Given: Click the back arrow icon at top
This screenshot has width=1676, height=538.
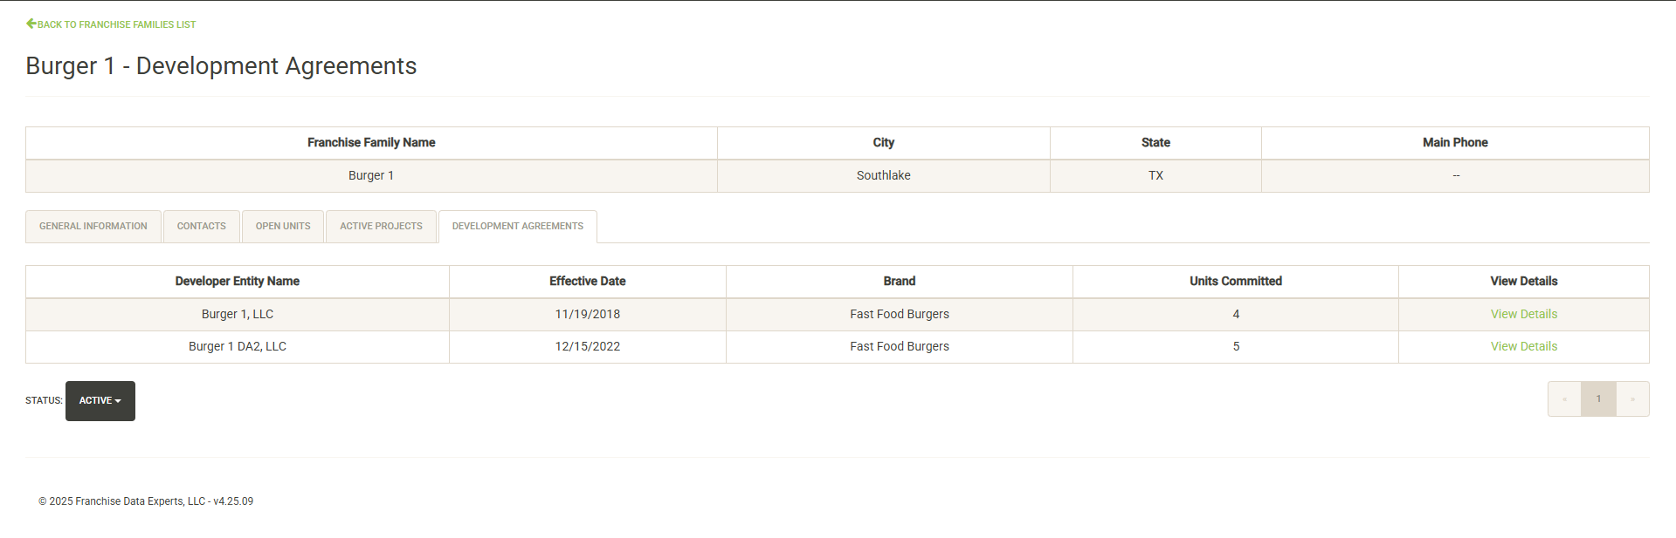Looking at the screenshot, I should 31,24.
